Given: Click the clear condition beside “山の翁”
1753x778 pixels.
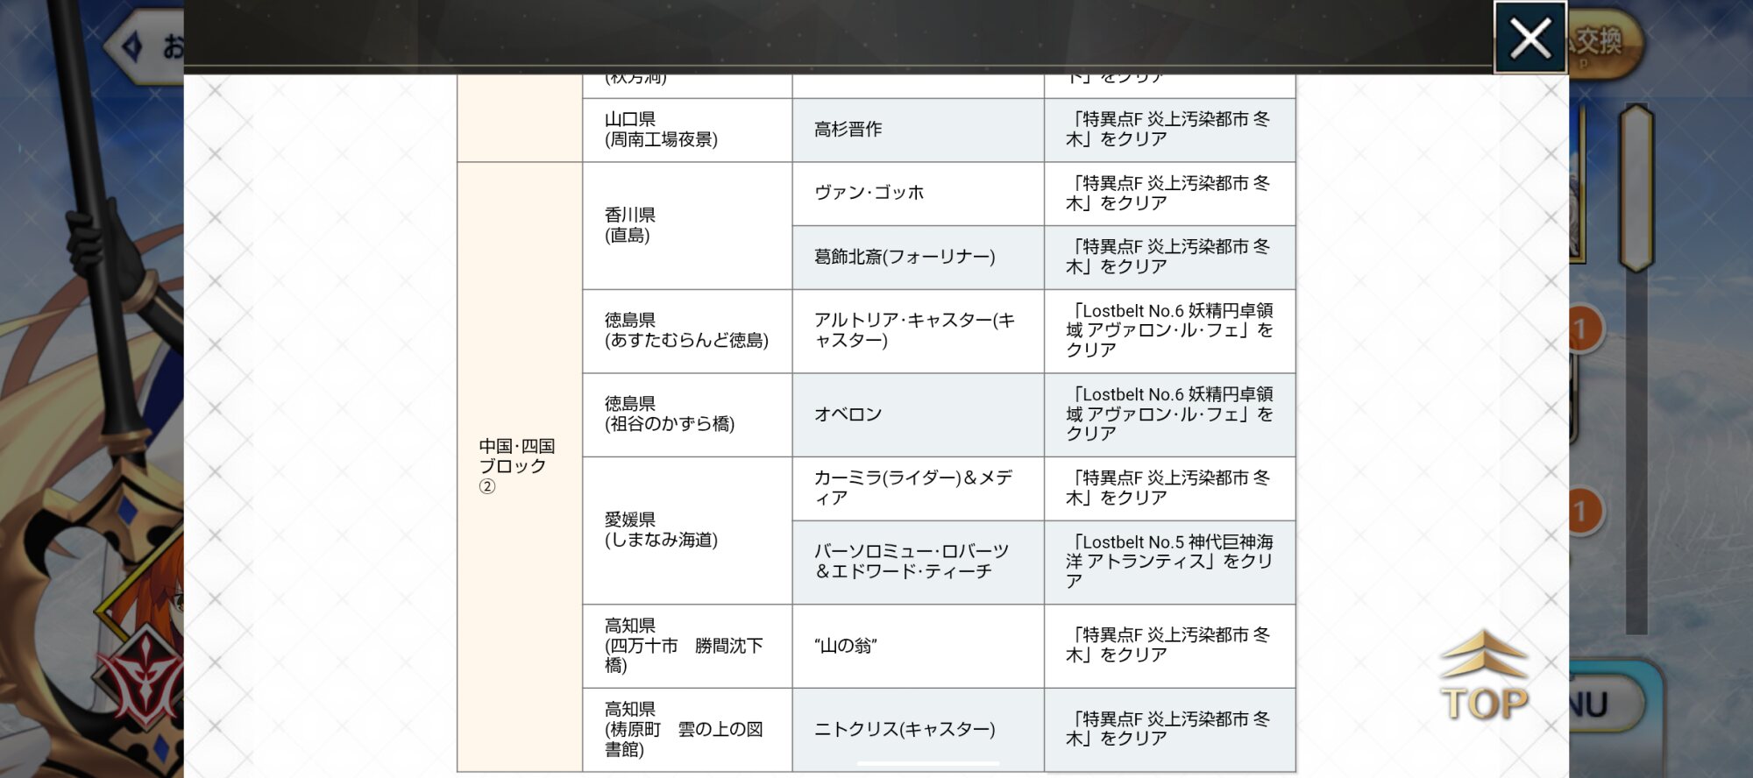Looking at the screenshot, I should coord(1169,646).
